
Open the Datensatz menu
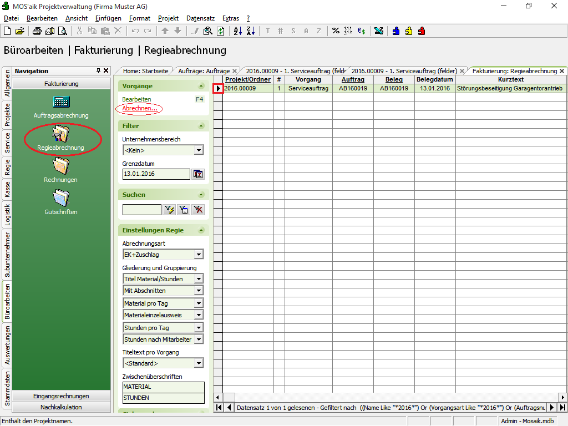pyautogui.click(x=200, y=18)
